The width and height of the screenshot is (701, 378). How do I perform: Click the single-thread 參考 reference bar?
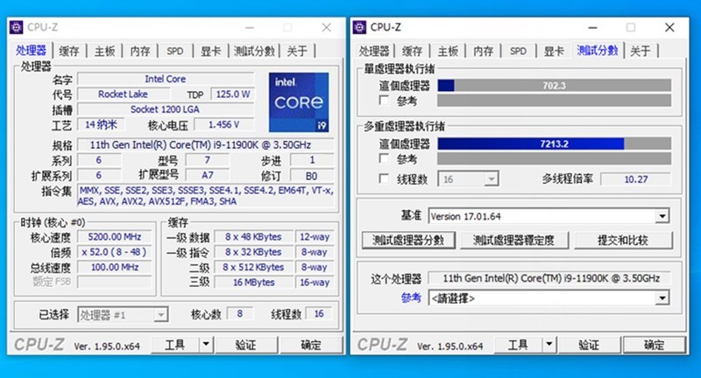click(x=555, y=100)
